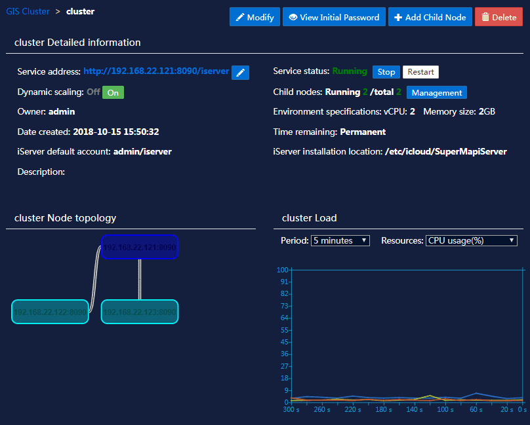530x425 pixels.
Task: Open the Period dropdown
Action: click(340, 241)
